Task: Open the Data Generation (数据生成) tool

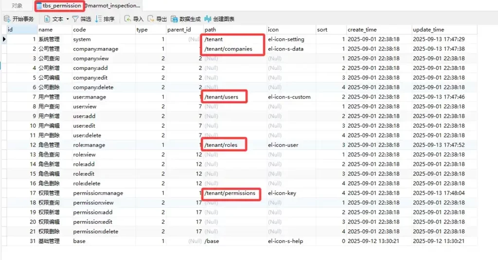Action: coord(175,19)
